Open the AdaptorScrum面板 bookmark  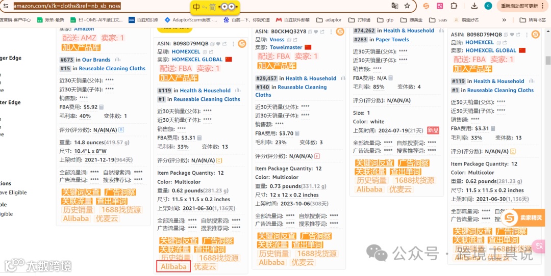[191, 20]
